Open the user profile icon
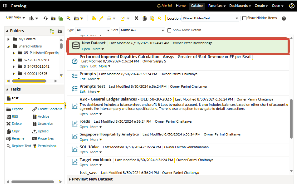Image resolution: width=297 pixels, height=184 pixels. click(x=291, y=6)
